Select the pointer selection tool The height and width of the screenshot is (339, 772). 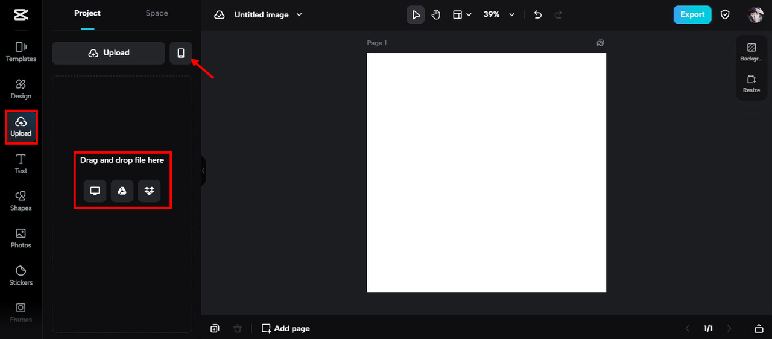tap(416, 14)
